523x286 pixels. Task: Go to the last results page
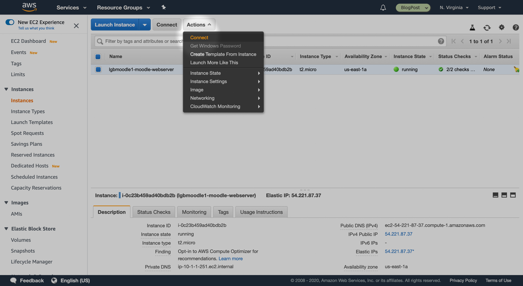[x=509, y=41]
